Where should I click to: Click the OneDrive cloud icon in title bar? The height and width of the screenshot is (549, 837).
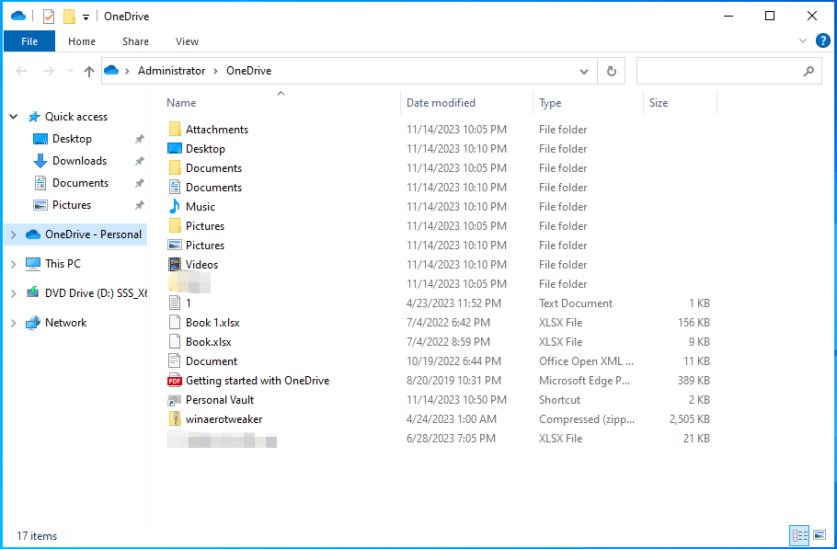[18, 16]
